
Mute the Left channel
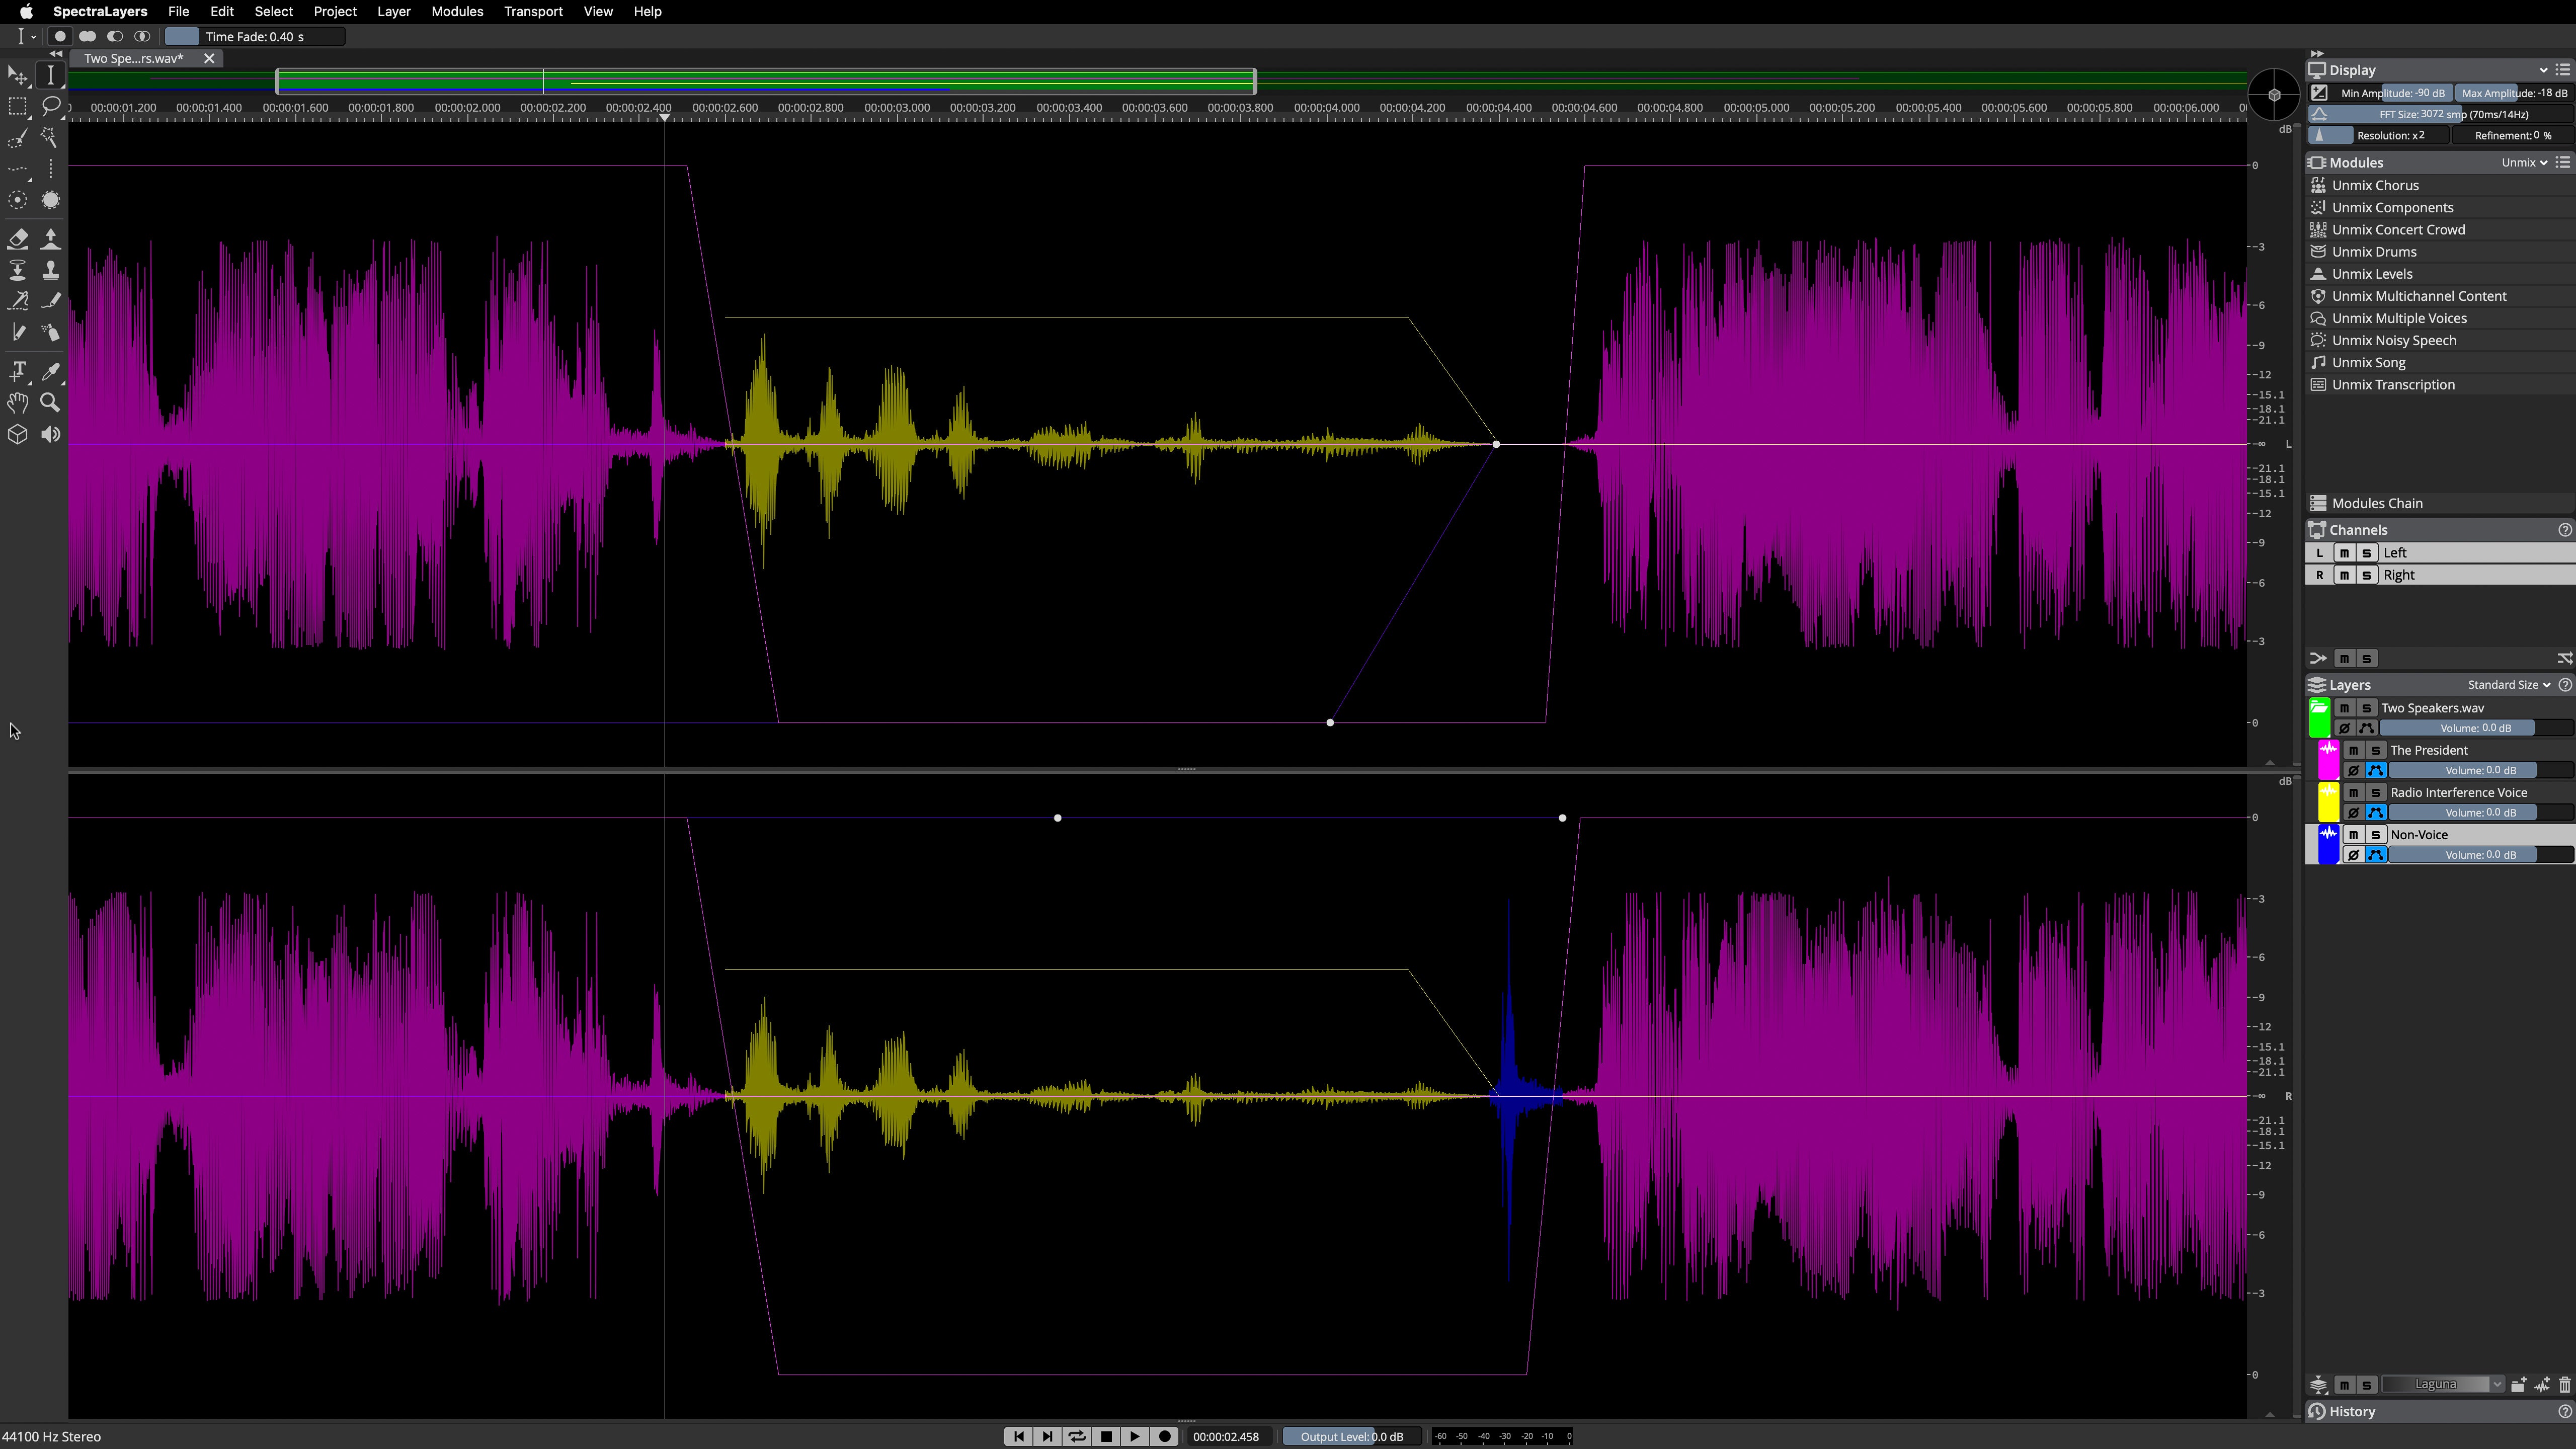[x=2344, y=553]
